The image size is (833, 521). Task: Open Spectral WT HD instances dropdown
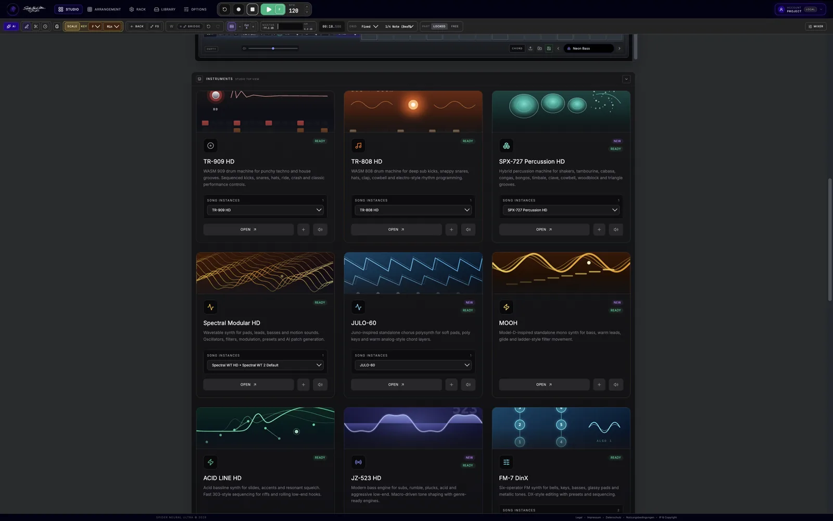coord(266,365)
